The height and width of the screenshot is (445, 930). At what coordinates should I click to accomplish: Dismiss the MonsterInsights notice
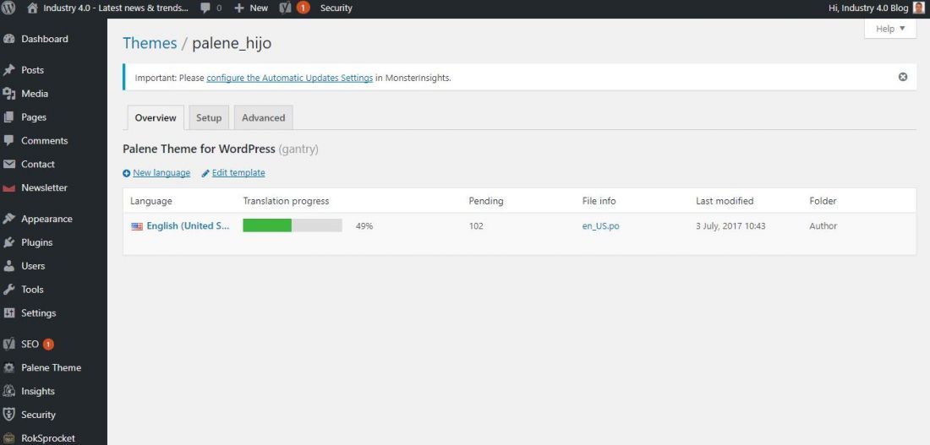point(903,77)
